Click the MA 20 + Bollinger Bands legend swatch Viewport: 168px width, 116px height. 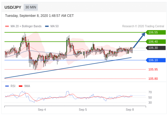(7, 26)
